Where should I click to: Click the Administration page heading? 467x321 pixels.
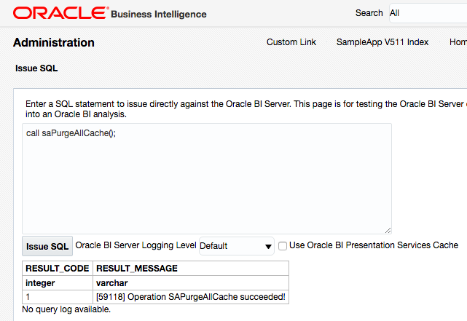(x=54, y=42)
